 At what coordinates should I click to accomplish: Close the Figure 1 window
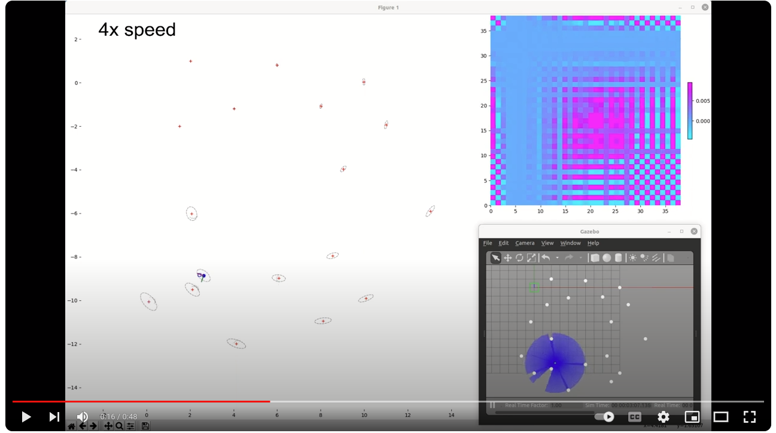[705, 7]
